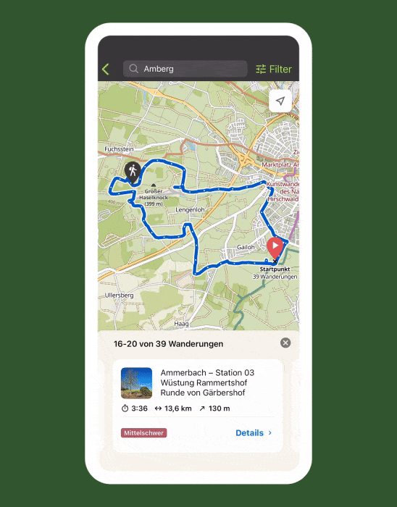Image resolution: width=397 pixels, height=507 pixels.
Task: Tap the ascent arrow icon 130 m
Action: (202, 408)
